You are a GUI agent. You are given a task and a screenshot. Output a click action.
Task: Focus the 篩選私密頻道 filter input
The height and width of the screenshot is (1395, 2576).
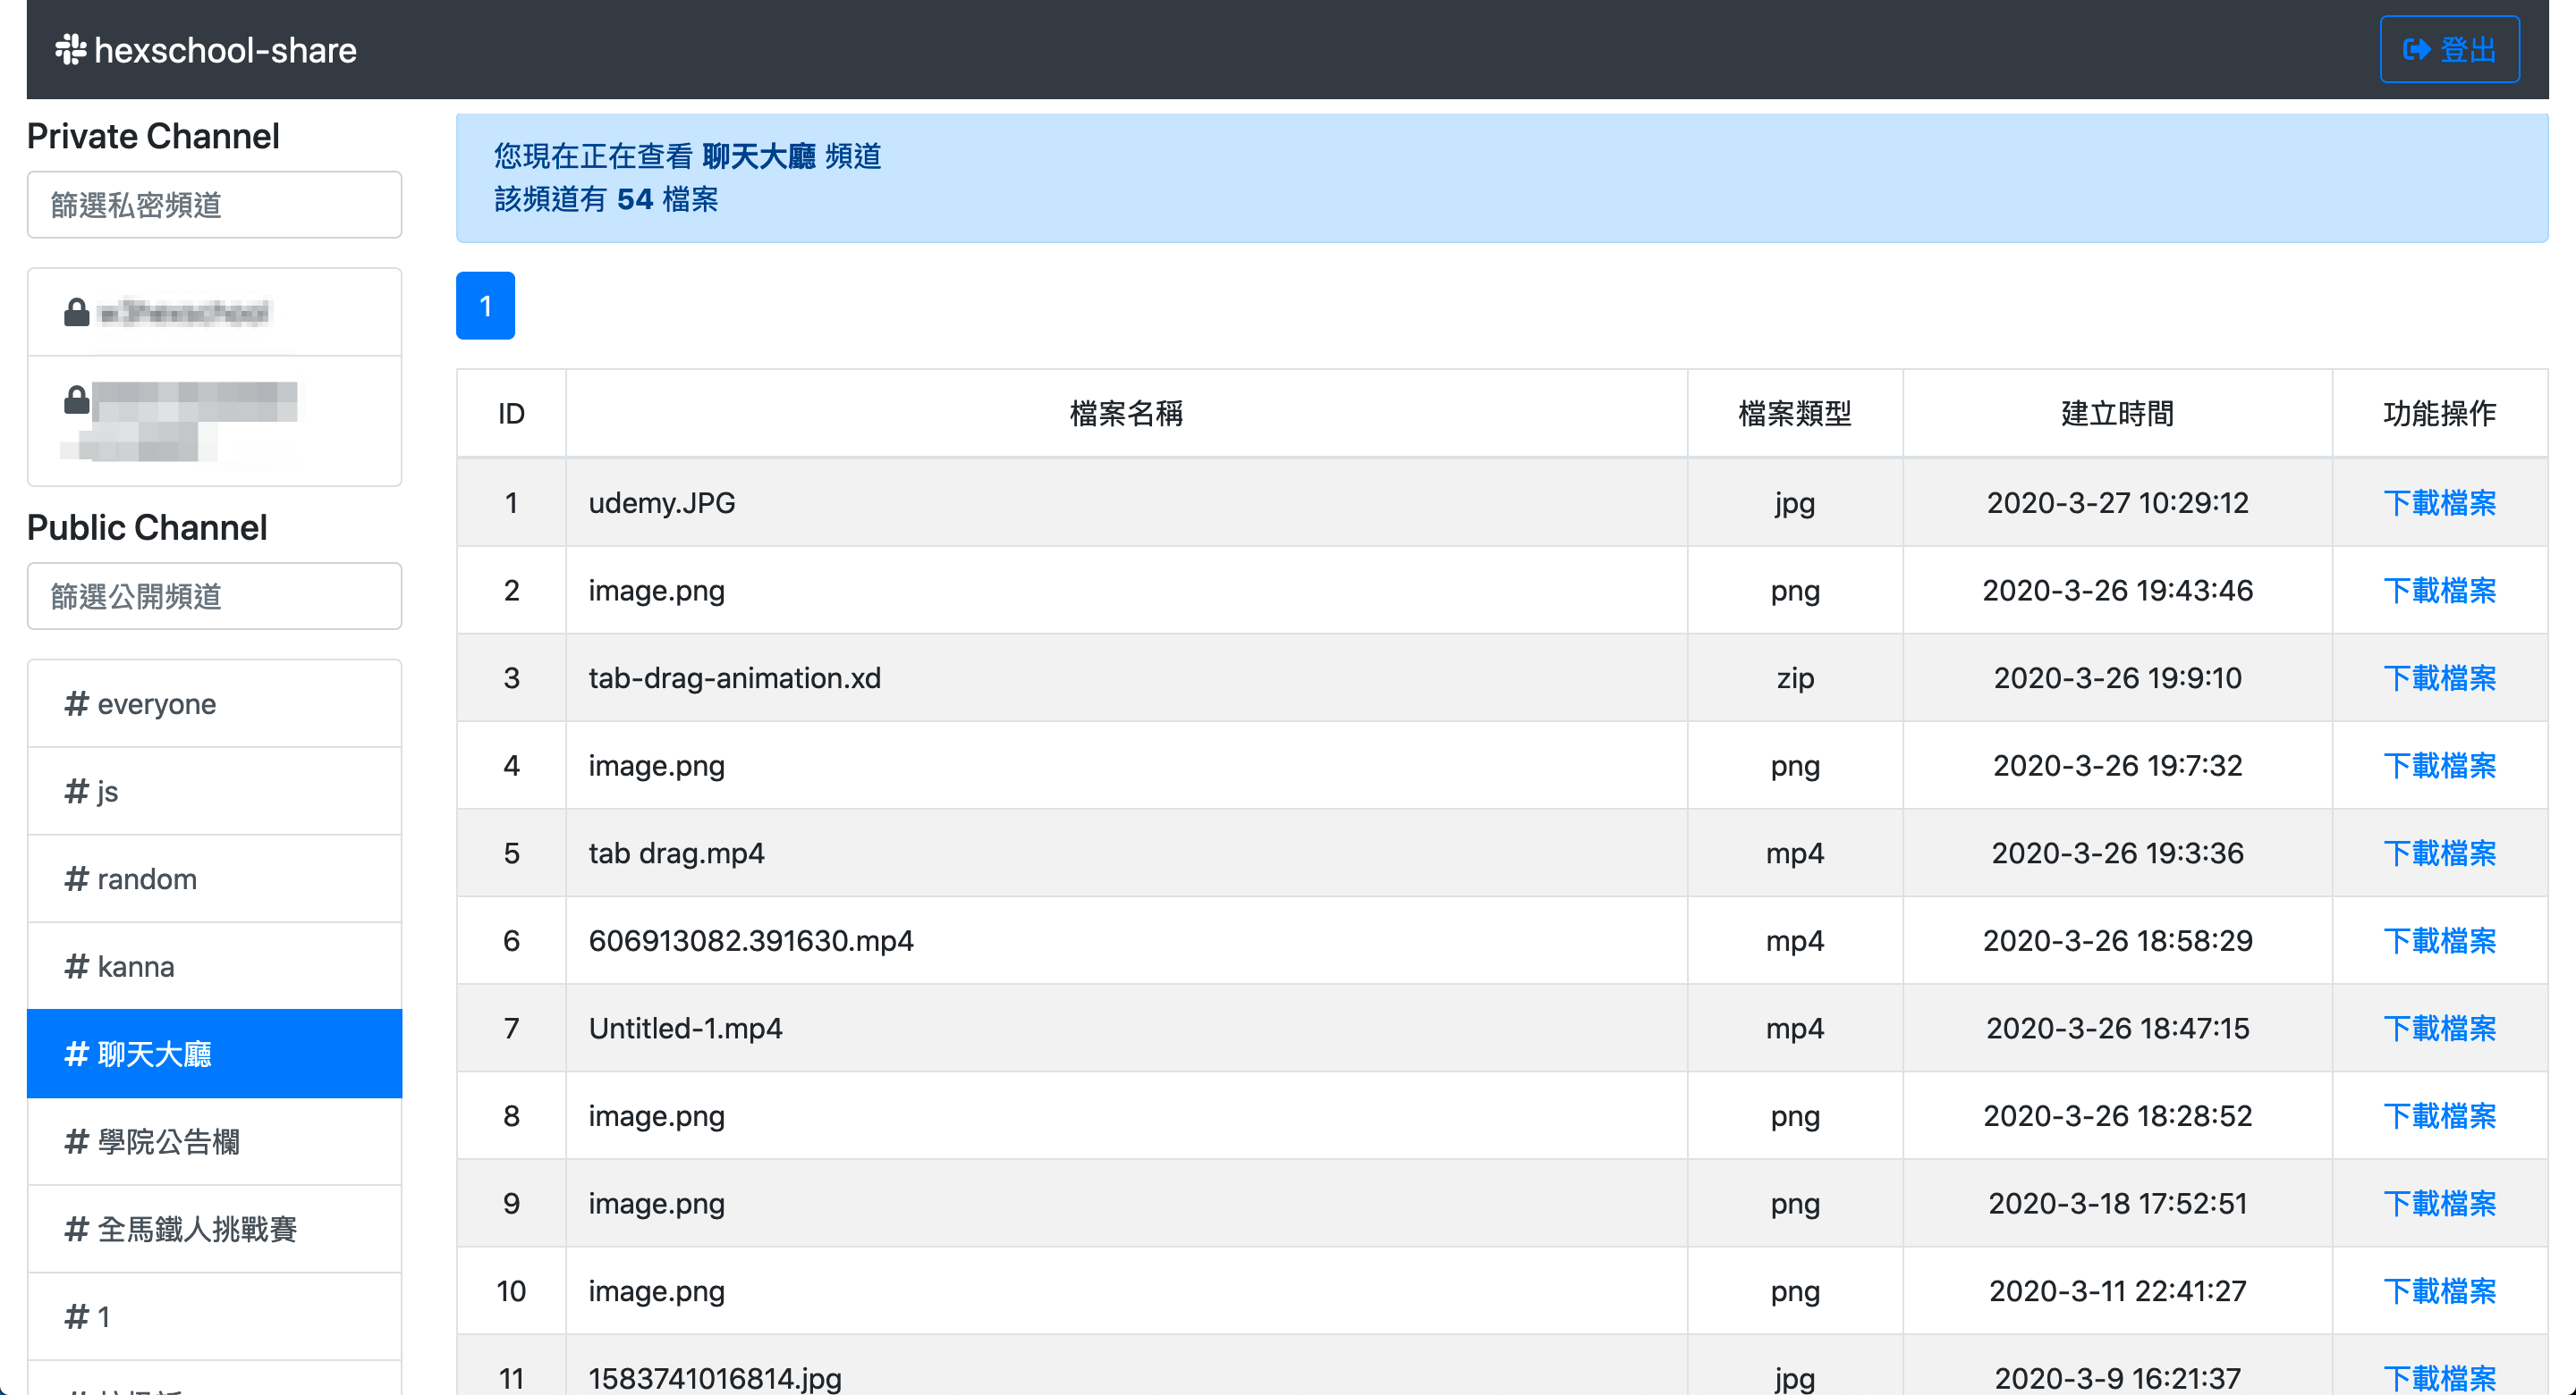coord(214,205)
